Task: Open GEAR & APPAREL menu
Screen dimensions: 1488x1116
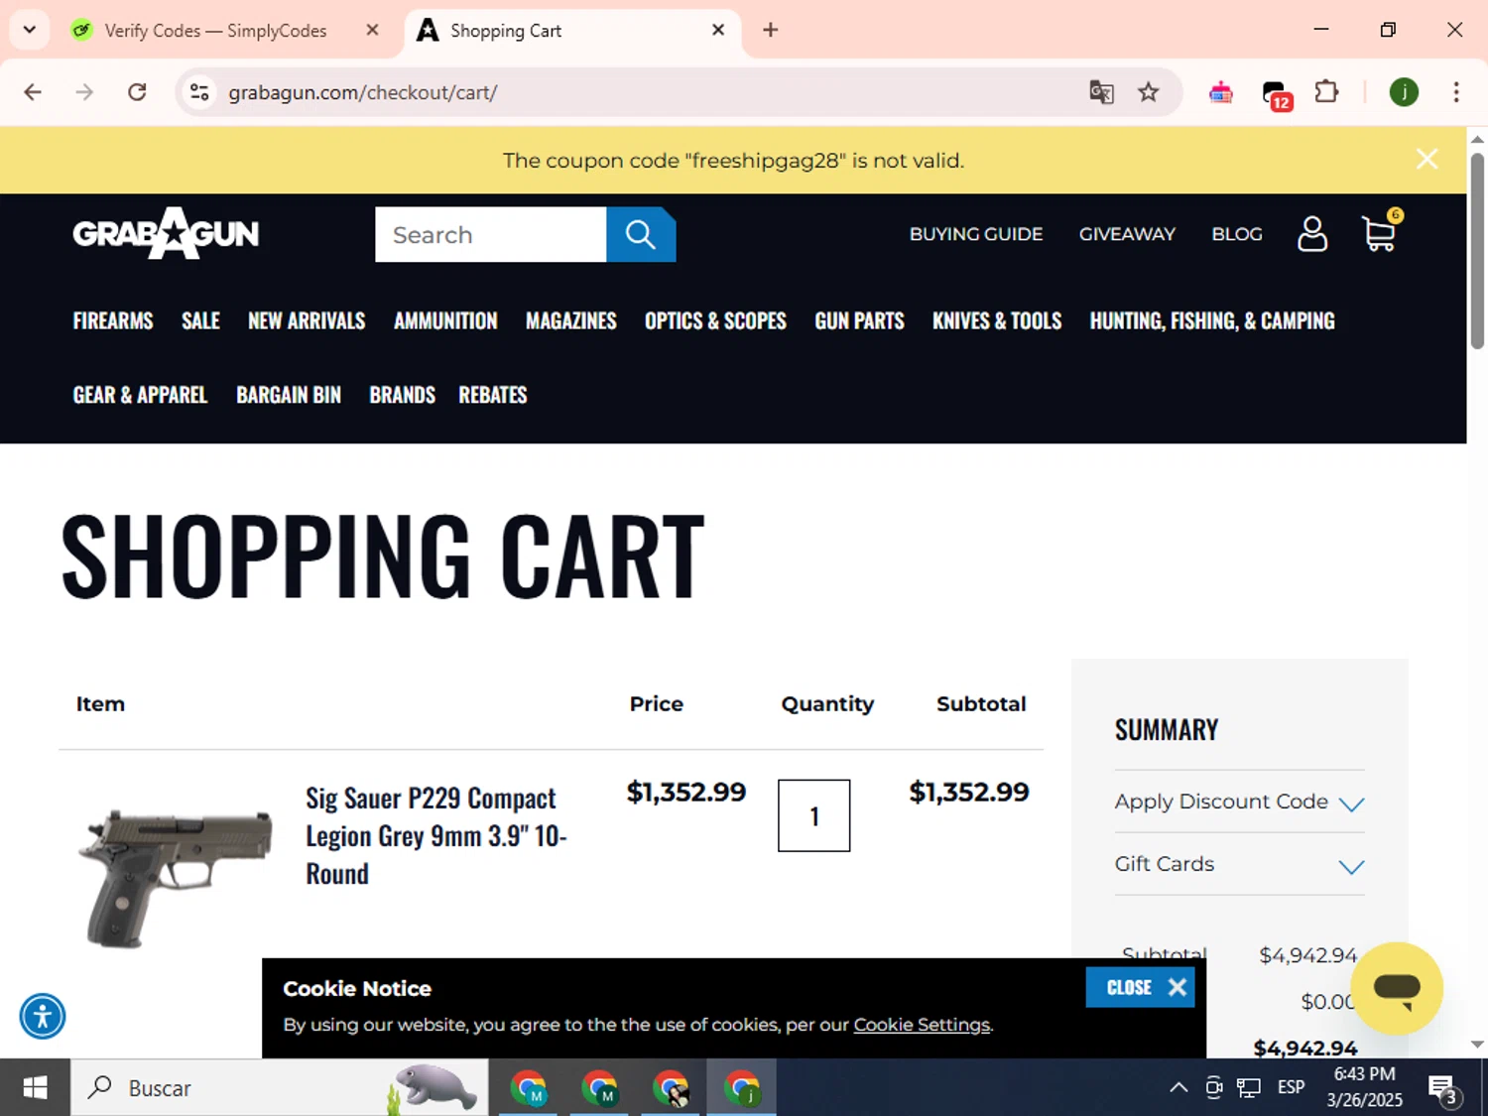Action: [x=140, y=395]
